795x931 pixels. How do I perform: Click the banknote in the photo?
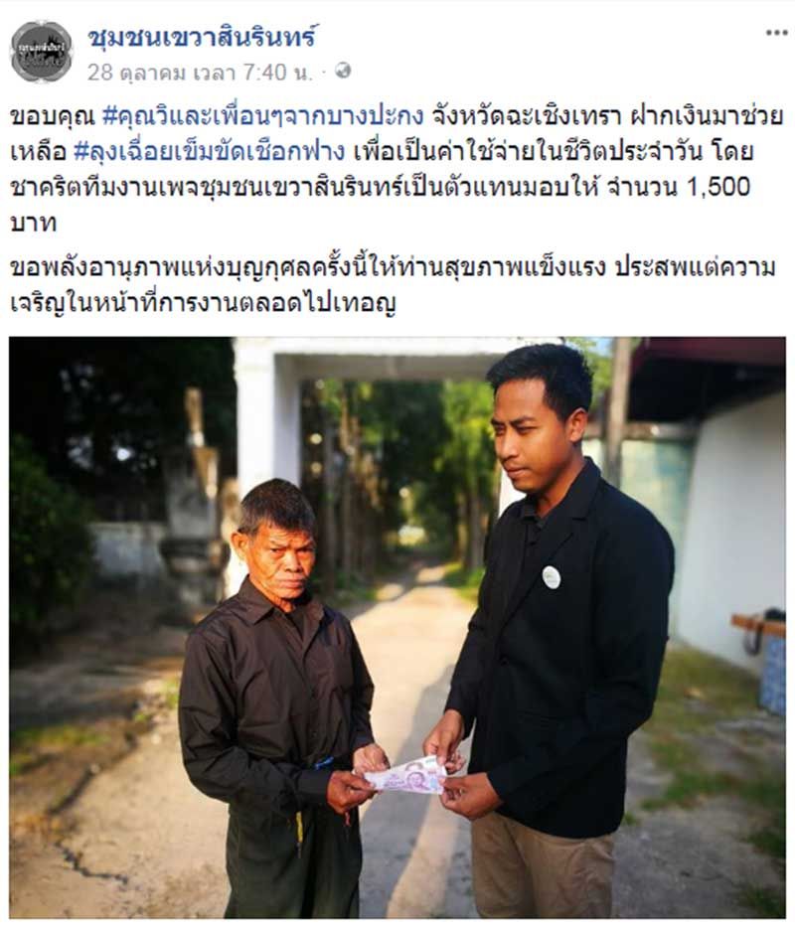pos(406,775)
